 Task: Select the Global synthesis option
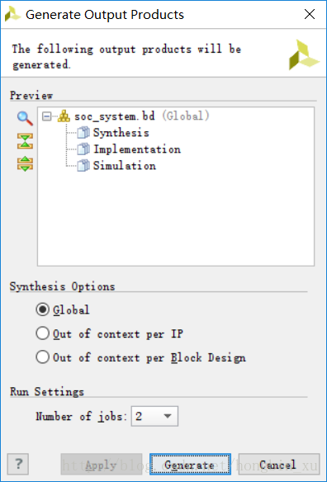click(42, 310)
